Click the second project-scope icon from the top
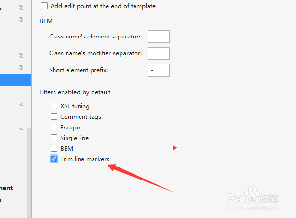This screenshot has height=218, width=296. 21,20
